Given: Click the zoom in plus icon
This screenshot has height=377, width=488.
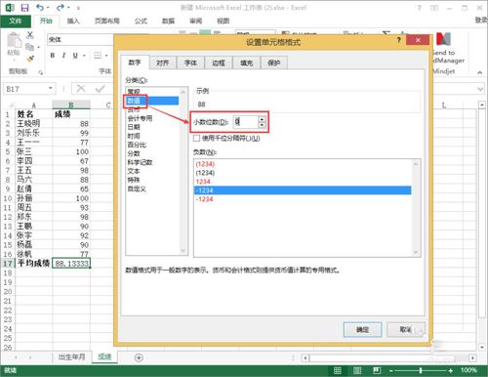Looking at the screenshot, I should pos(451,370).
